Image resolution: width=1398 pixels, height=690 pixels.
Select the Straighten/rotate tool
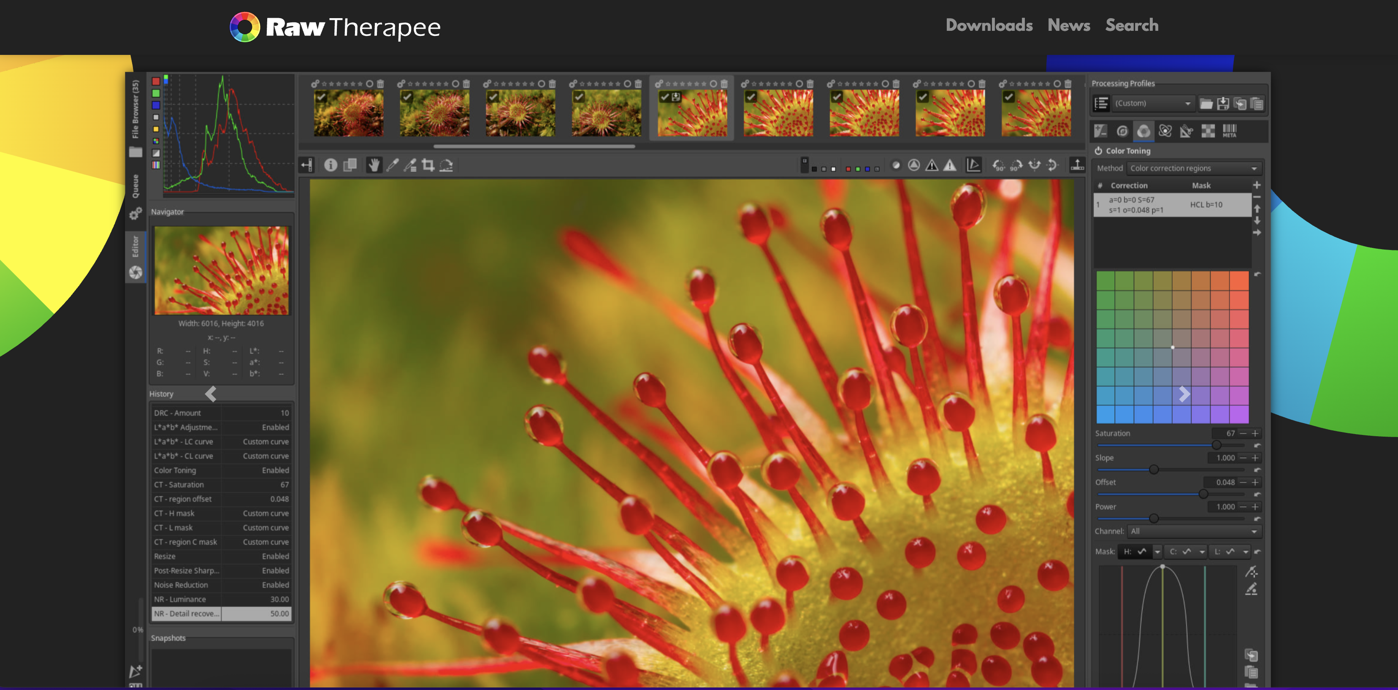point(446,165)
